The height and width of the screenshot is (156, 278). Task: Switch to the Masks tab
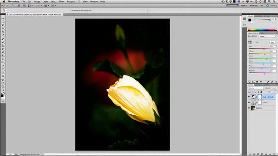point(262,33)
